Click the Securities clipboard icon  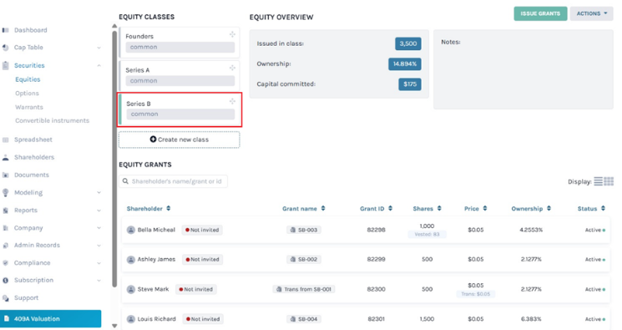[6, 65]
